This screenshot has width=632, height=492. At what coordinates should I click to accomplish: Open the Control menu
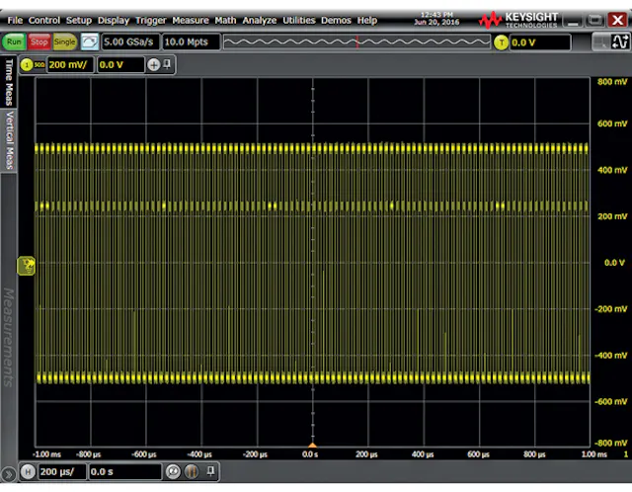(x=43, y=20)
